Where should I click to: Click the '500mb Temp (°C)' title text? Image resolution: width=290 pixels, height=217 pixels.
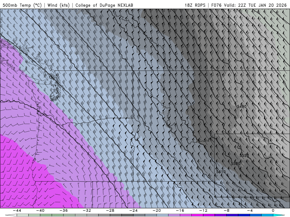pos(22,5)
